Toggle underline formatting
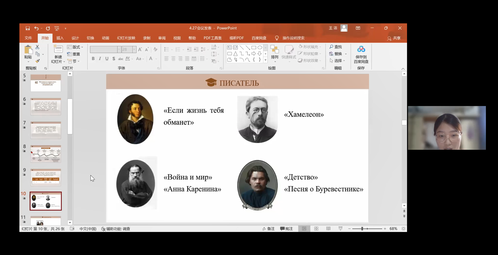 (107, 59)
